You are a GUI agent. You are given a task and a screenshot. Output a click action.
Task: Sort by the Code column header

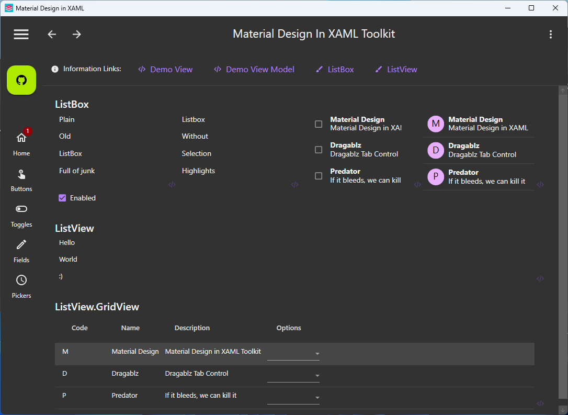(79, 328)
